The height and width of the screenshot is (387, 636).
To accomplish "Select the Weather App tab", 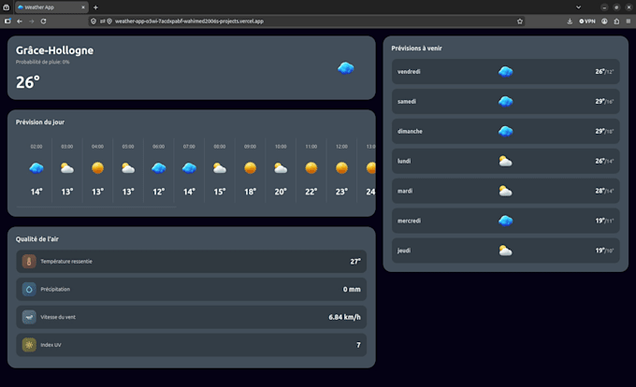I will point(51,7).
